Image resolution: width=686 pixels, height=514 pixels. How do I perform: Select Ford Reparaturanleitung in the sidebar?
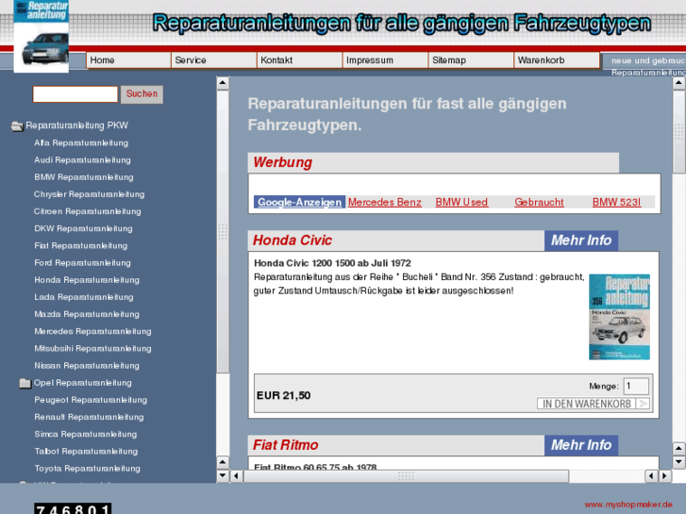tap(82, 263)
